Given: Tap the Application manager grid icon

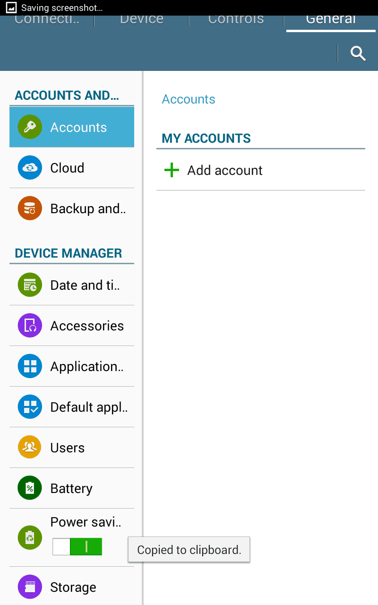Looking at the screenshot, I should (x=30, y=366).
